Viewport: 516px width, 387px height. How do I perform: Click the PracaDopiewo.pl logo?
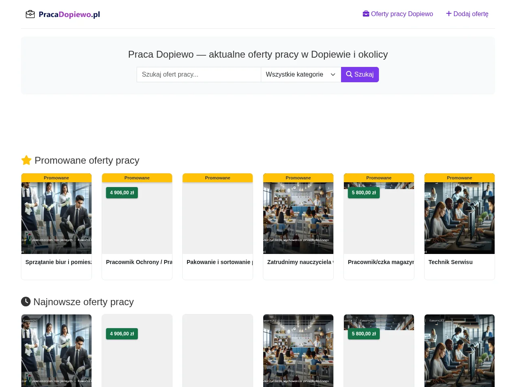pyautogui.click(x=63, y=15)
